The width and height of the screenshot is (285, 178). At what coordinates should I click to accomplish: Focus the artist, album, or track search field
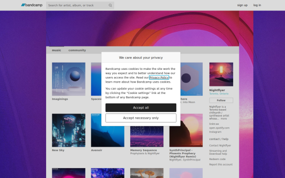[80, 5]
